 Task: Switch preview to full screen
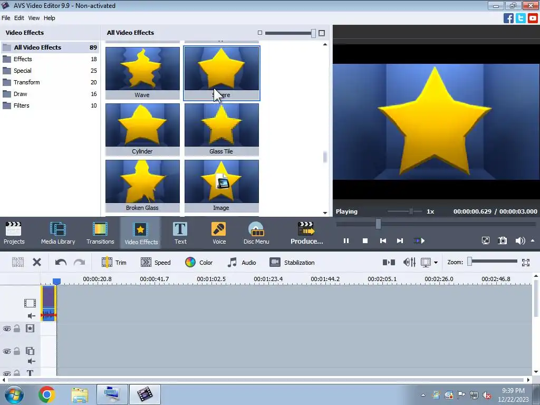(x=486, y=240)
